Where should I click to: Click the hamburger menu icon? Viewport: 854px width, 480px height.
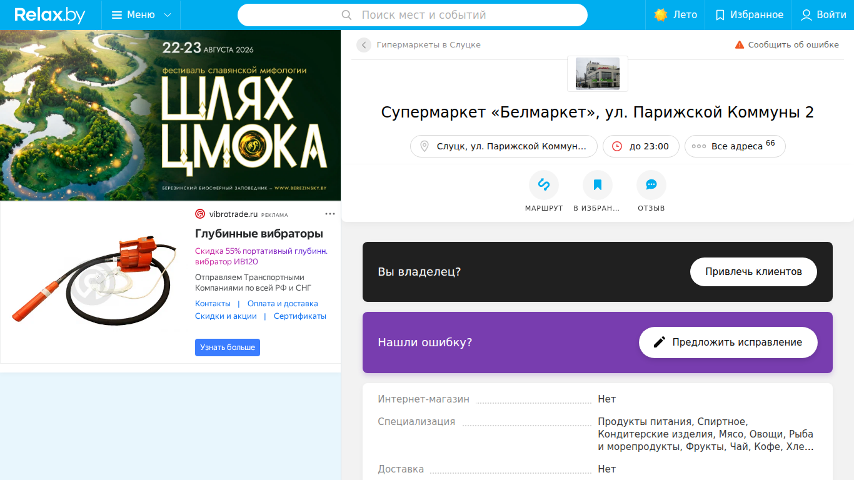click(x=117, y=15)
